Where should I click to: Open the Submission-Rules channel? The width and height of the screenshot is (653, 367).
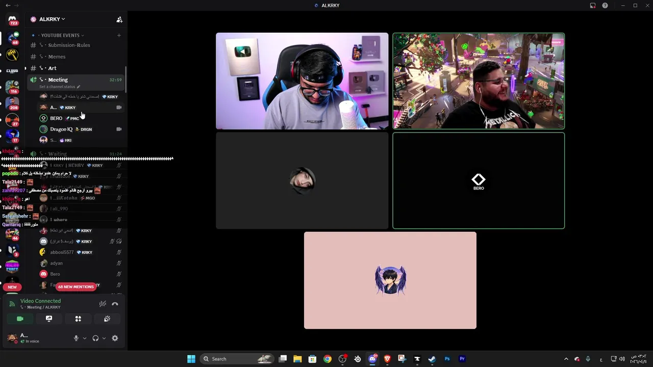coord(76,45)
